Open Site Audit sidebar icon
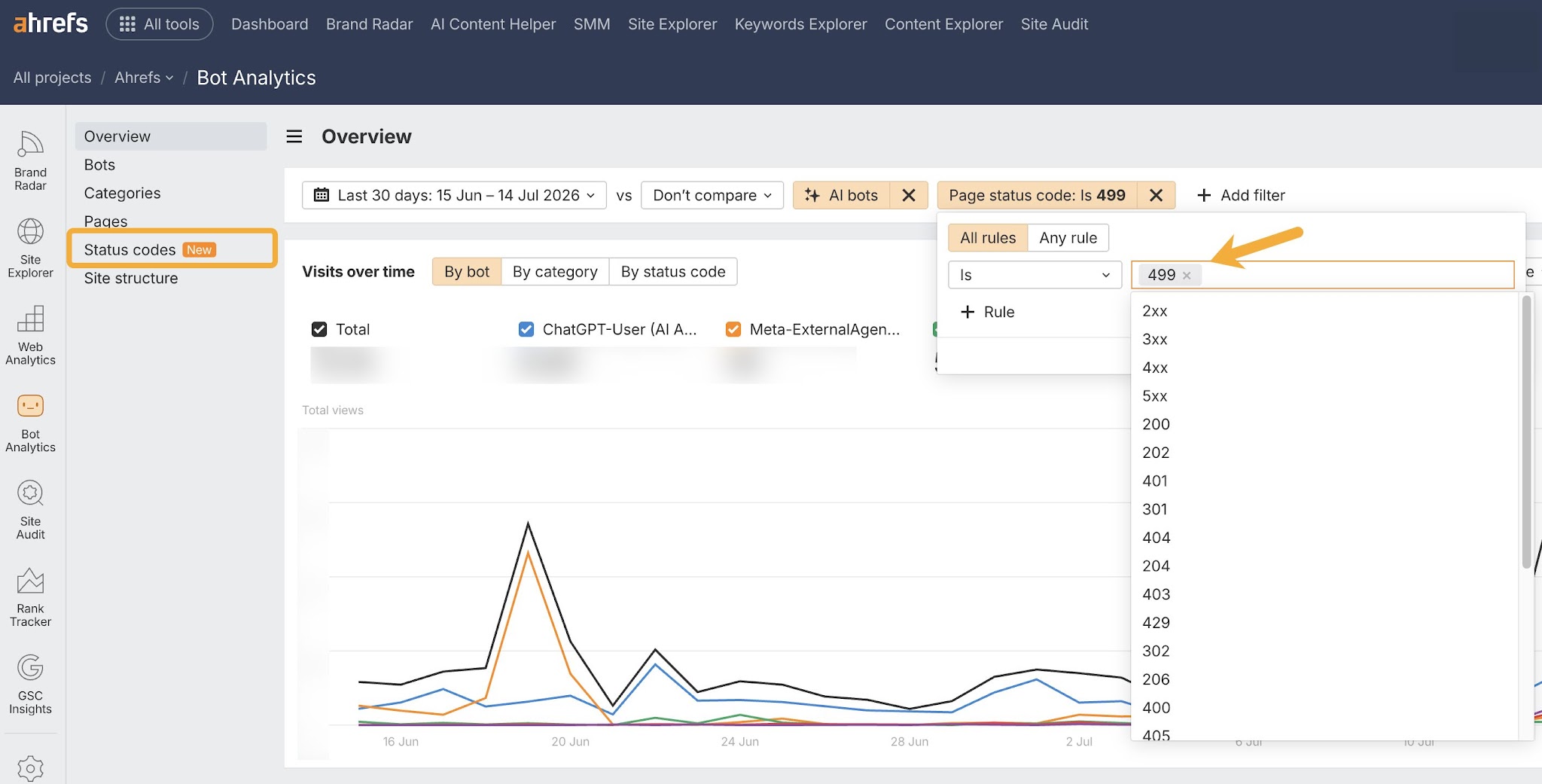The height and width of the screenshot is (784, 1542). 30,510
